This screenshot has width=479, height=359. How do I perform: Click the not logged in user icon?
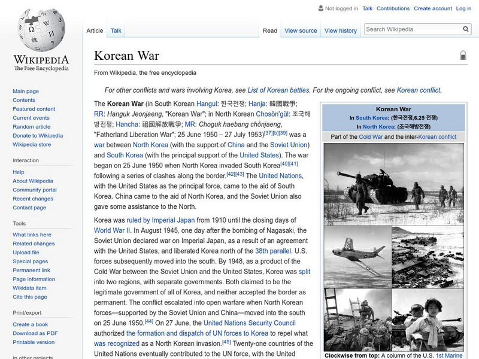[x=320, y=9]
